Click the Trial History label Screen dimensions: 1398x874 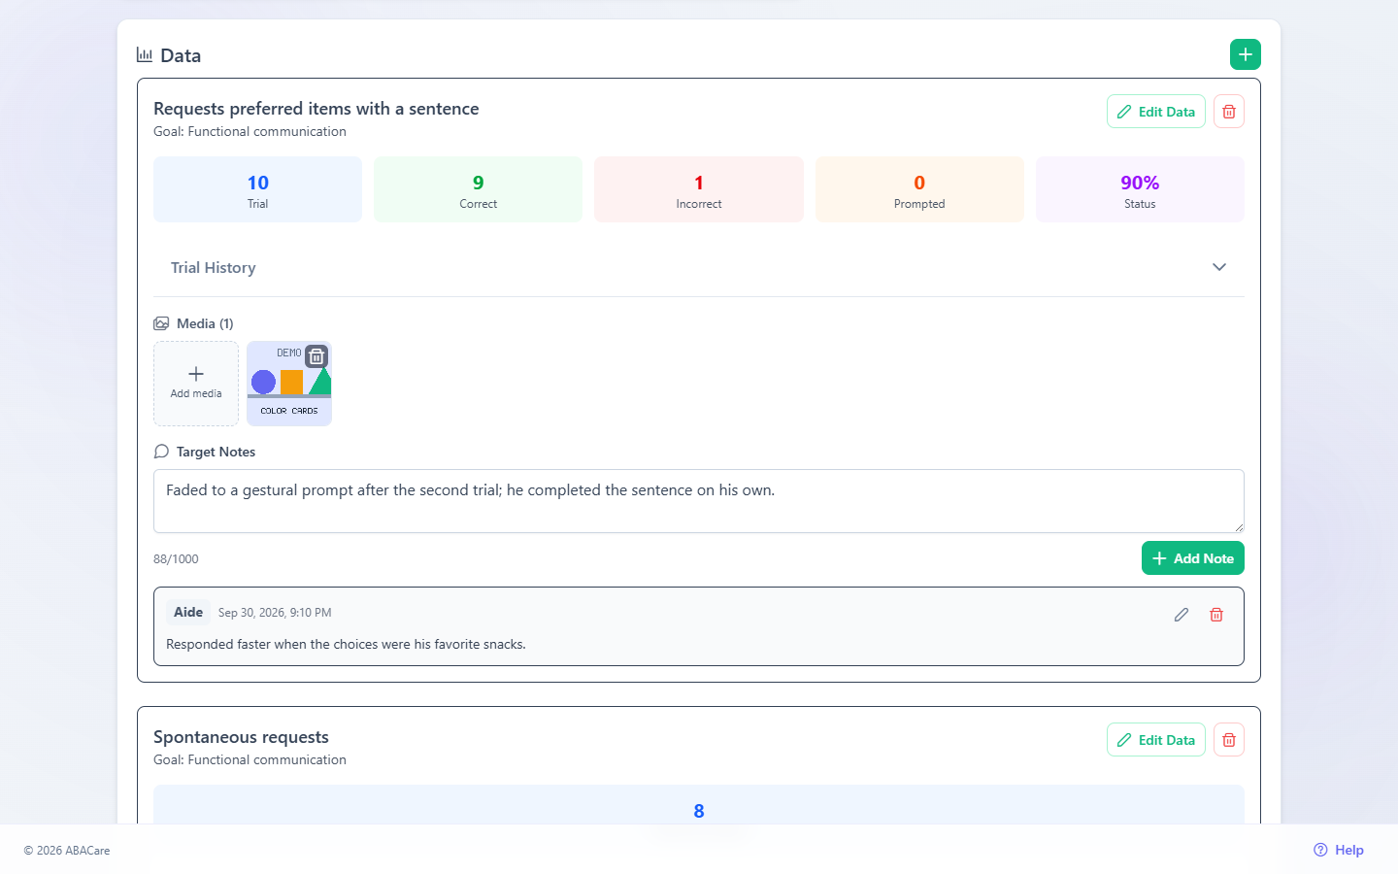[x=214, y=268]
